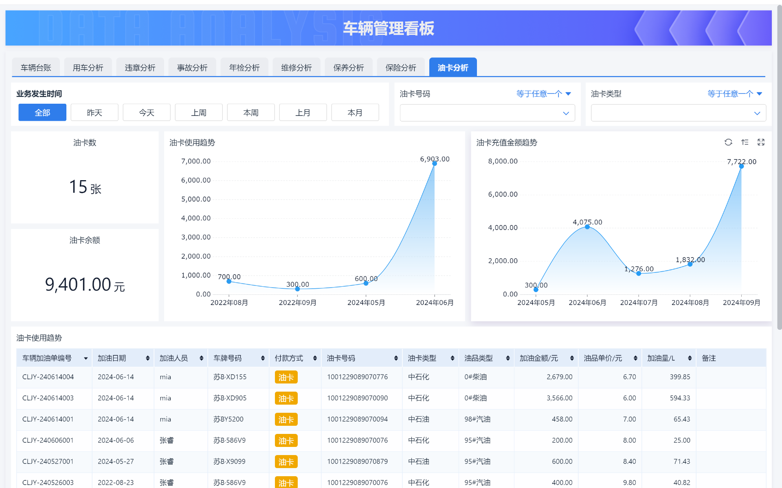Choose 上周 time range option
The width and height of the screenshot is (782, 488).
coord(199,113)
